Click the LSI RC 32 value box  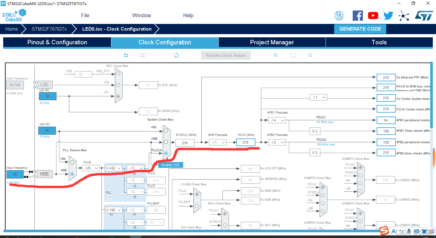[47, 96]
